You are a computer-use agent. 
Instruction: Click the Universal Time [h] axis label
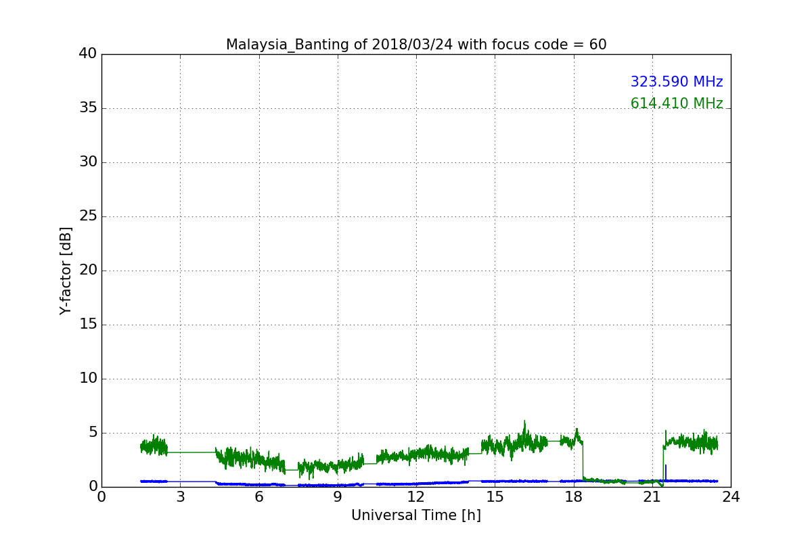click(416, 515)
